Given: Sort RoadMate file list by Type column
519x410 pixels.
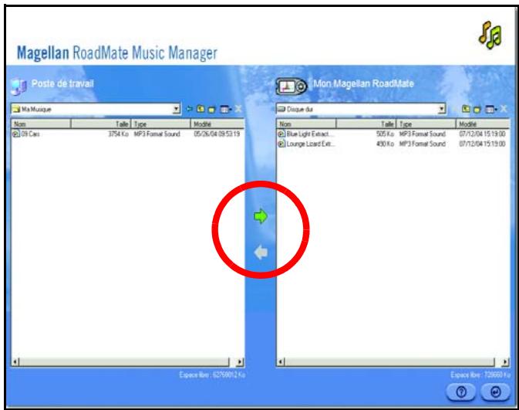Looking at the screenshot, I should pyautogui.click(x=426, y=124).
